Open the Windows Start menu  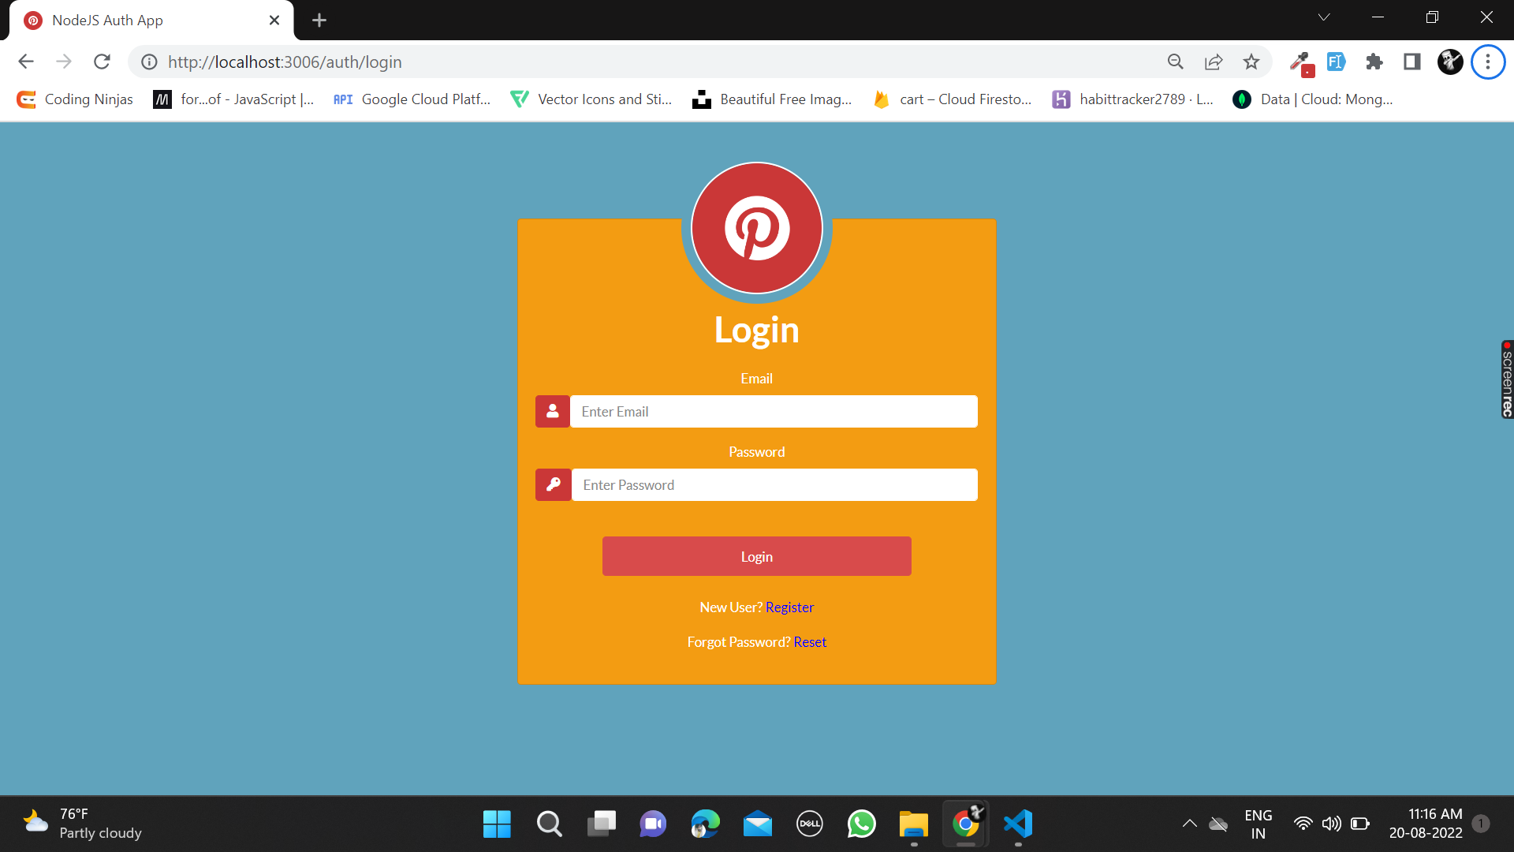496,824
